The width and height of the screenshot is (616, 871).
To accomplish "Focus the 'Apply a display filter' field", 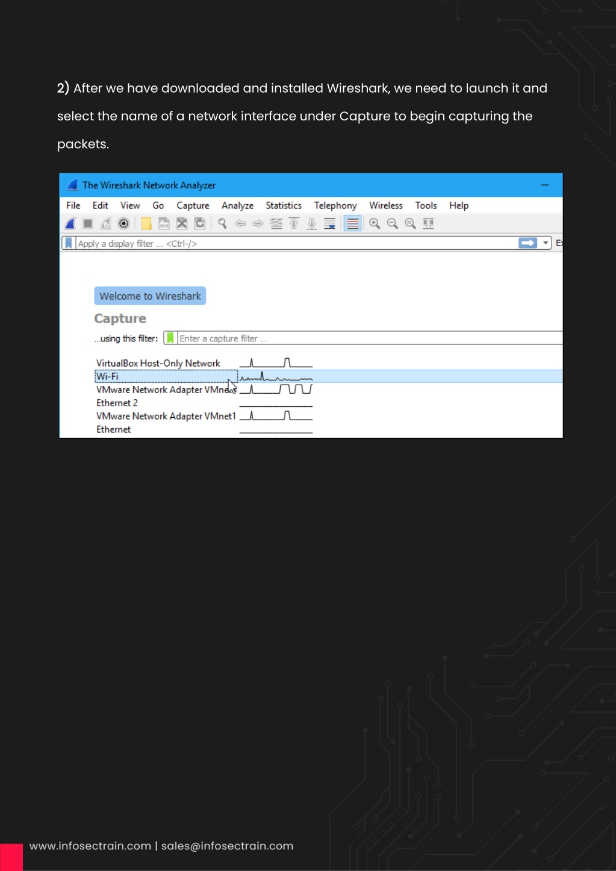I will pyautogui.click(x=296, y=243).
